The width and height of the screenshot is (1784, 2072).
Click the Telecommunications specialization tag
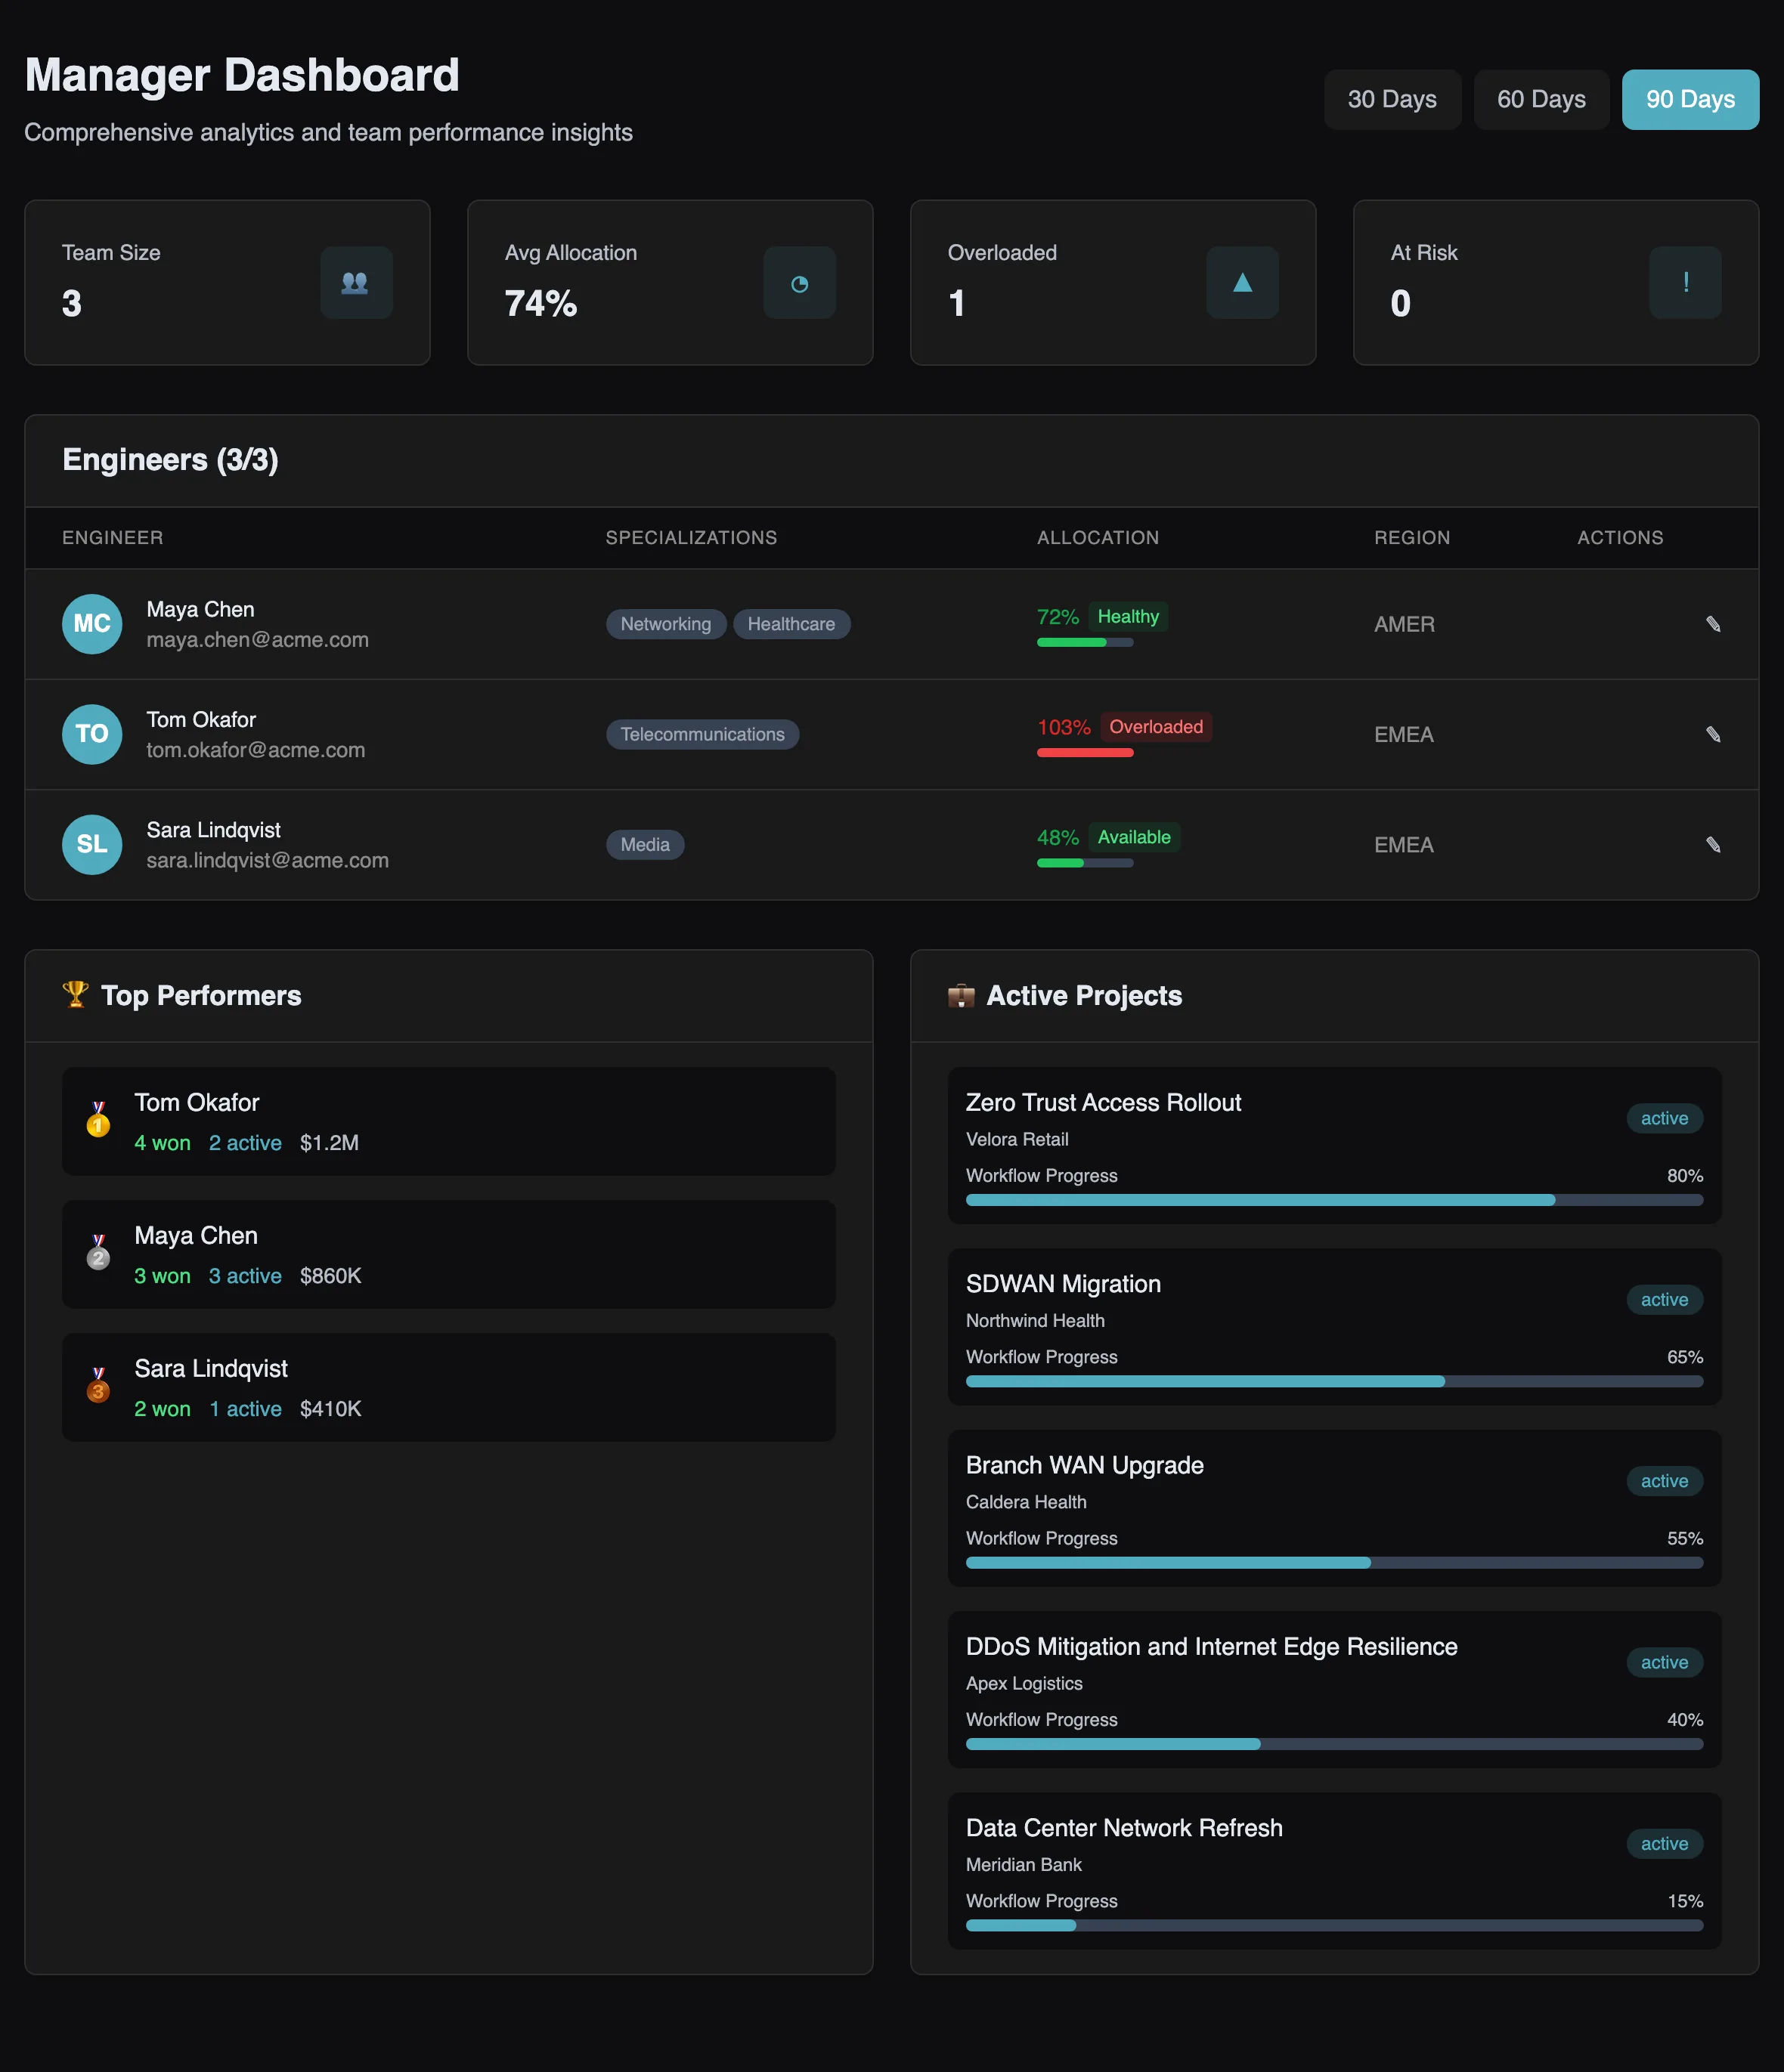pyautogui.click(x=702, y=735)
